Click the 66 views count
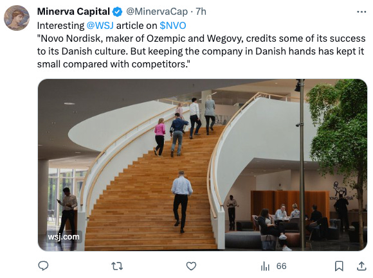 coord(282,266)
